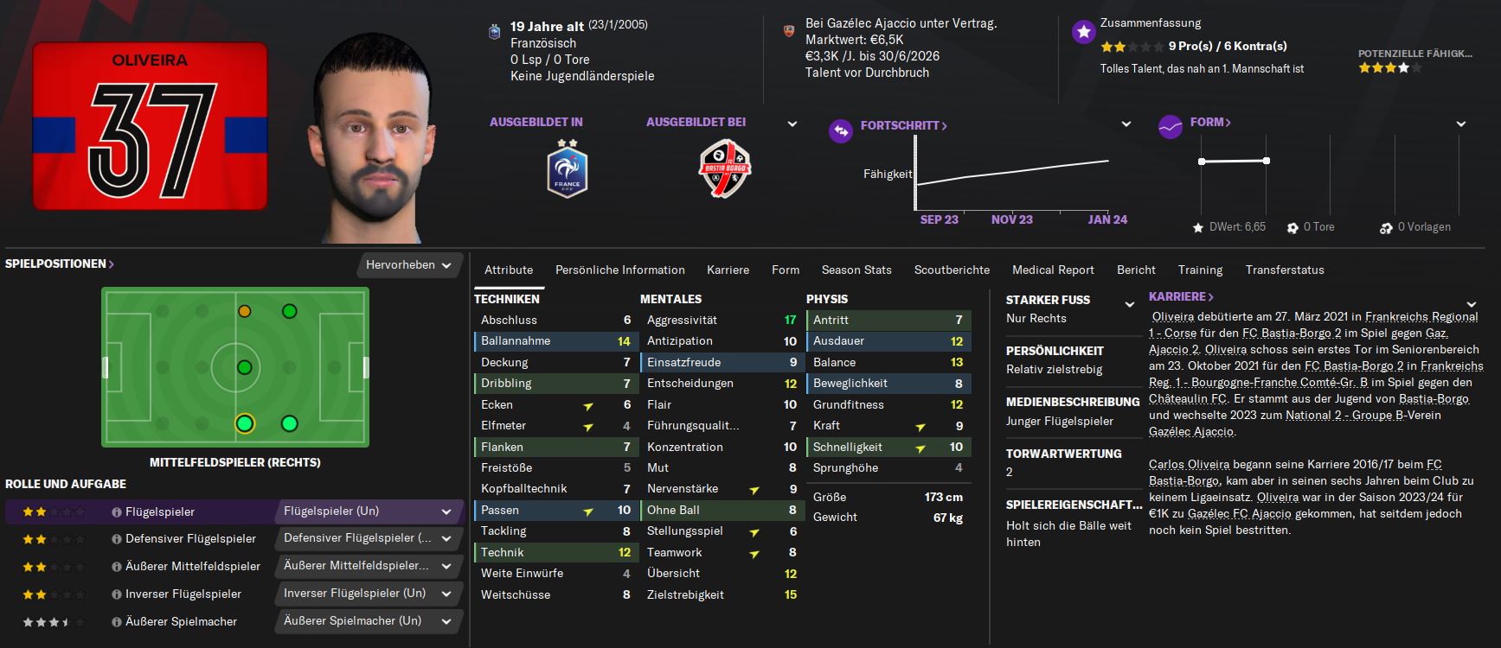Click the Bastia-Borgo club badge
Screen dimensions: 1501x648
(x=725, y=168)
